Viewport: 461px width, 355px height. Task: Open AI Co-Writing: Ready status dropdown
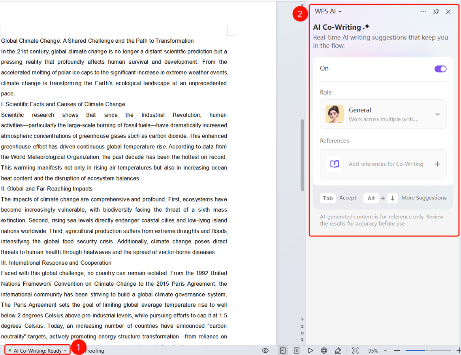(x=38, y=351)
